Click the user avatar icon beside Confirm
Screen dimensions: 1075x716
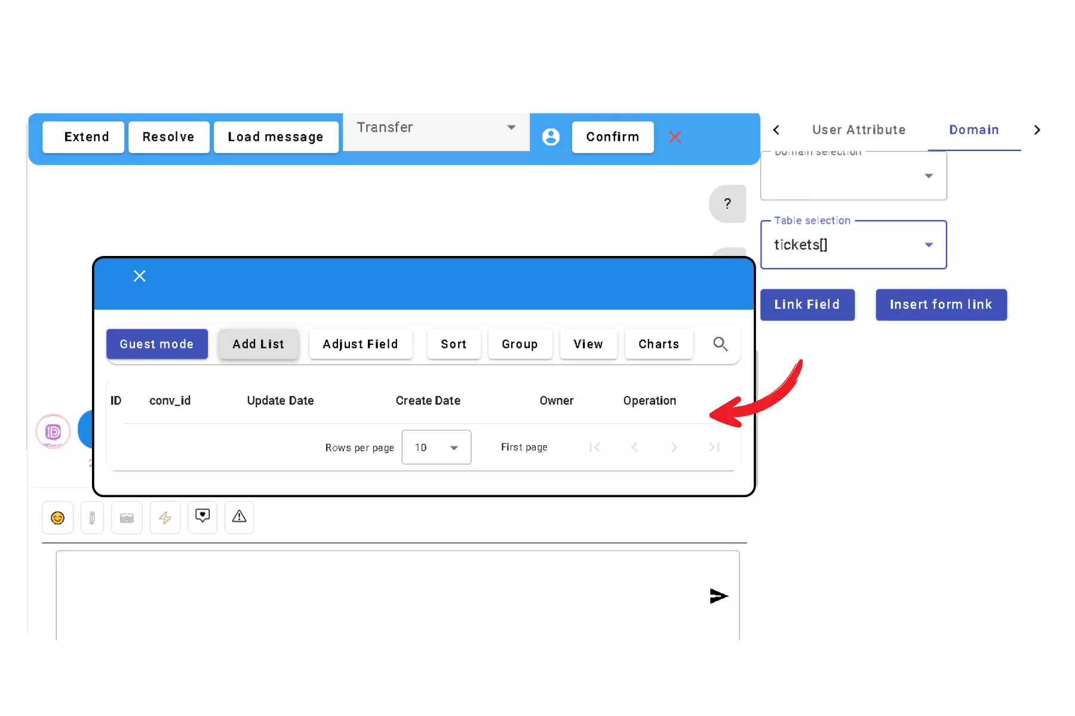pyautogui.click(x=551, y=137)
